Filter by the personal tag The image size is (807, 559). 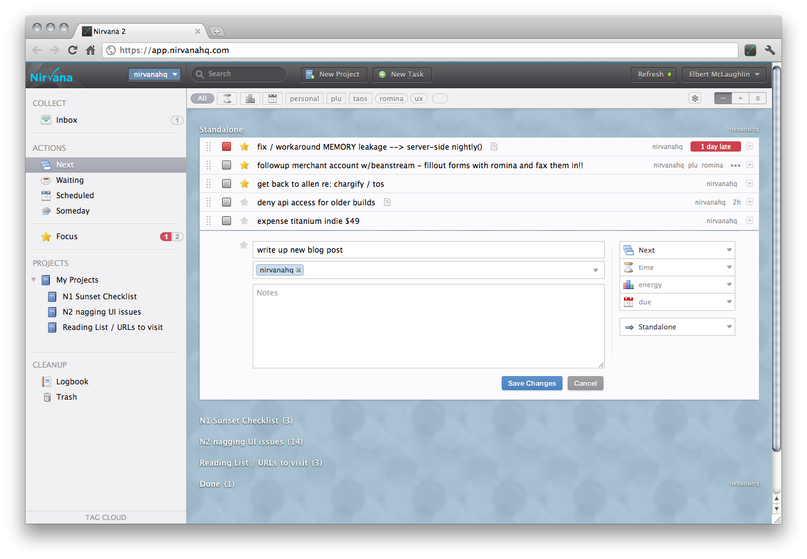pos(305,98)
